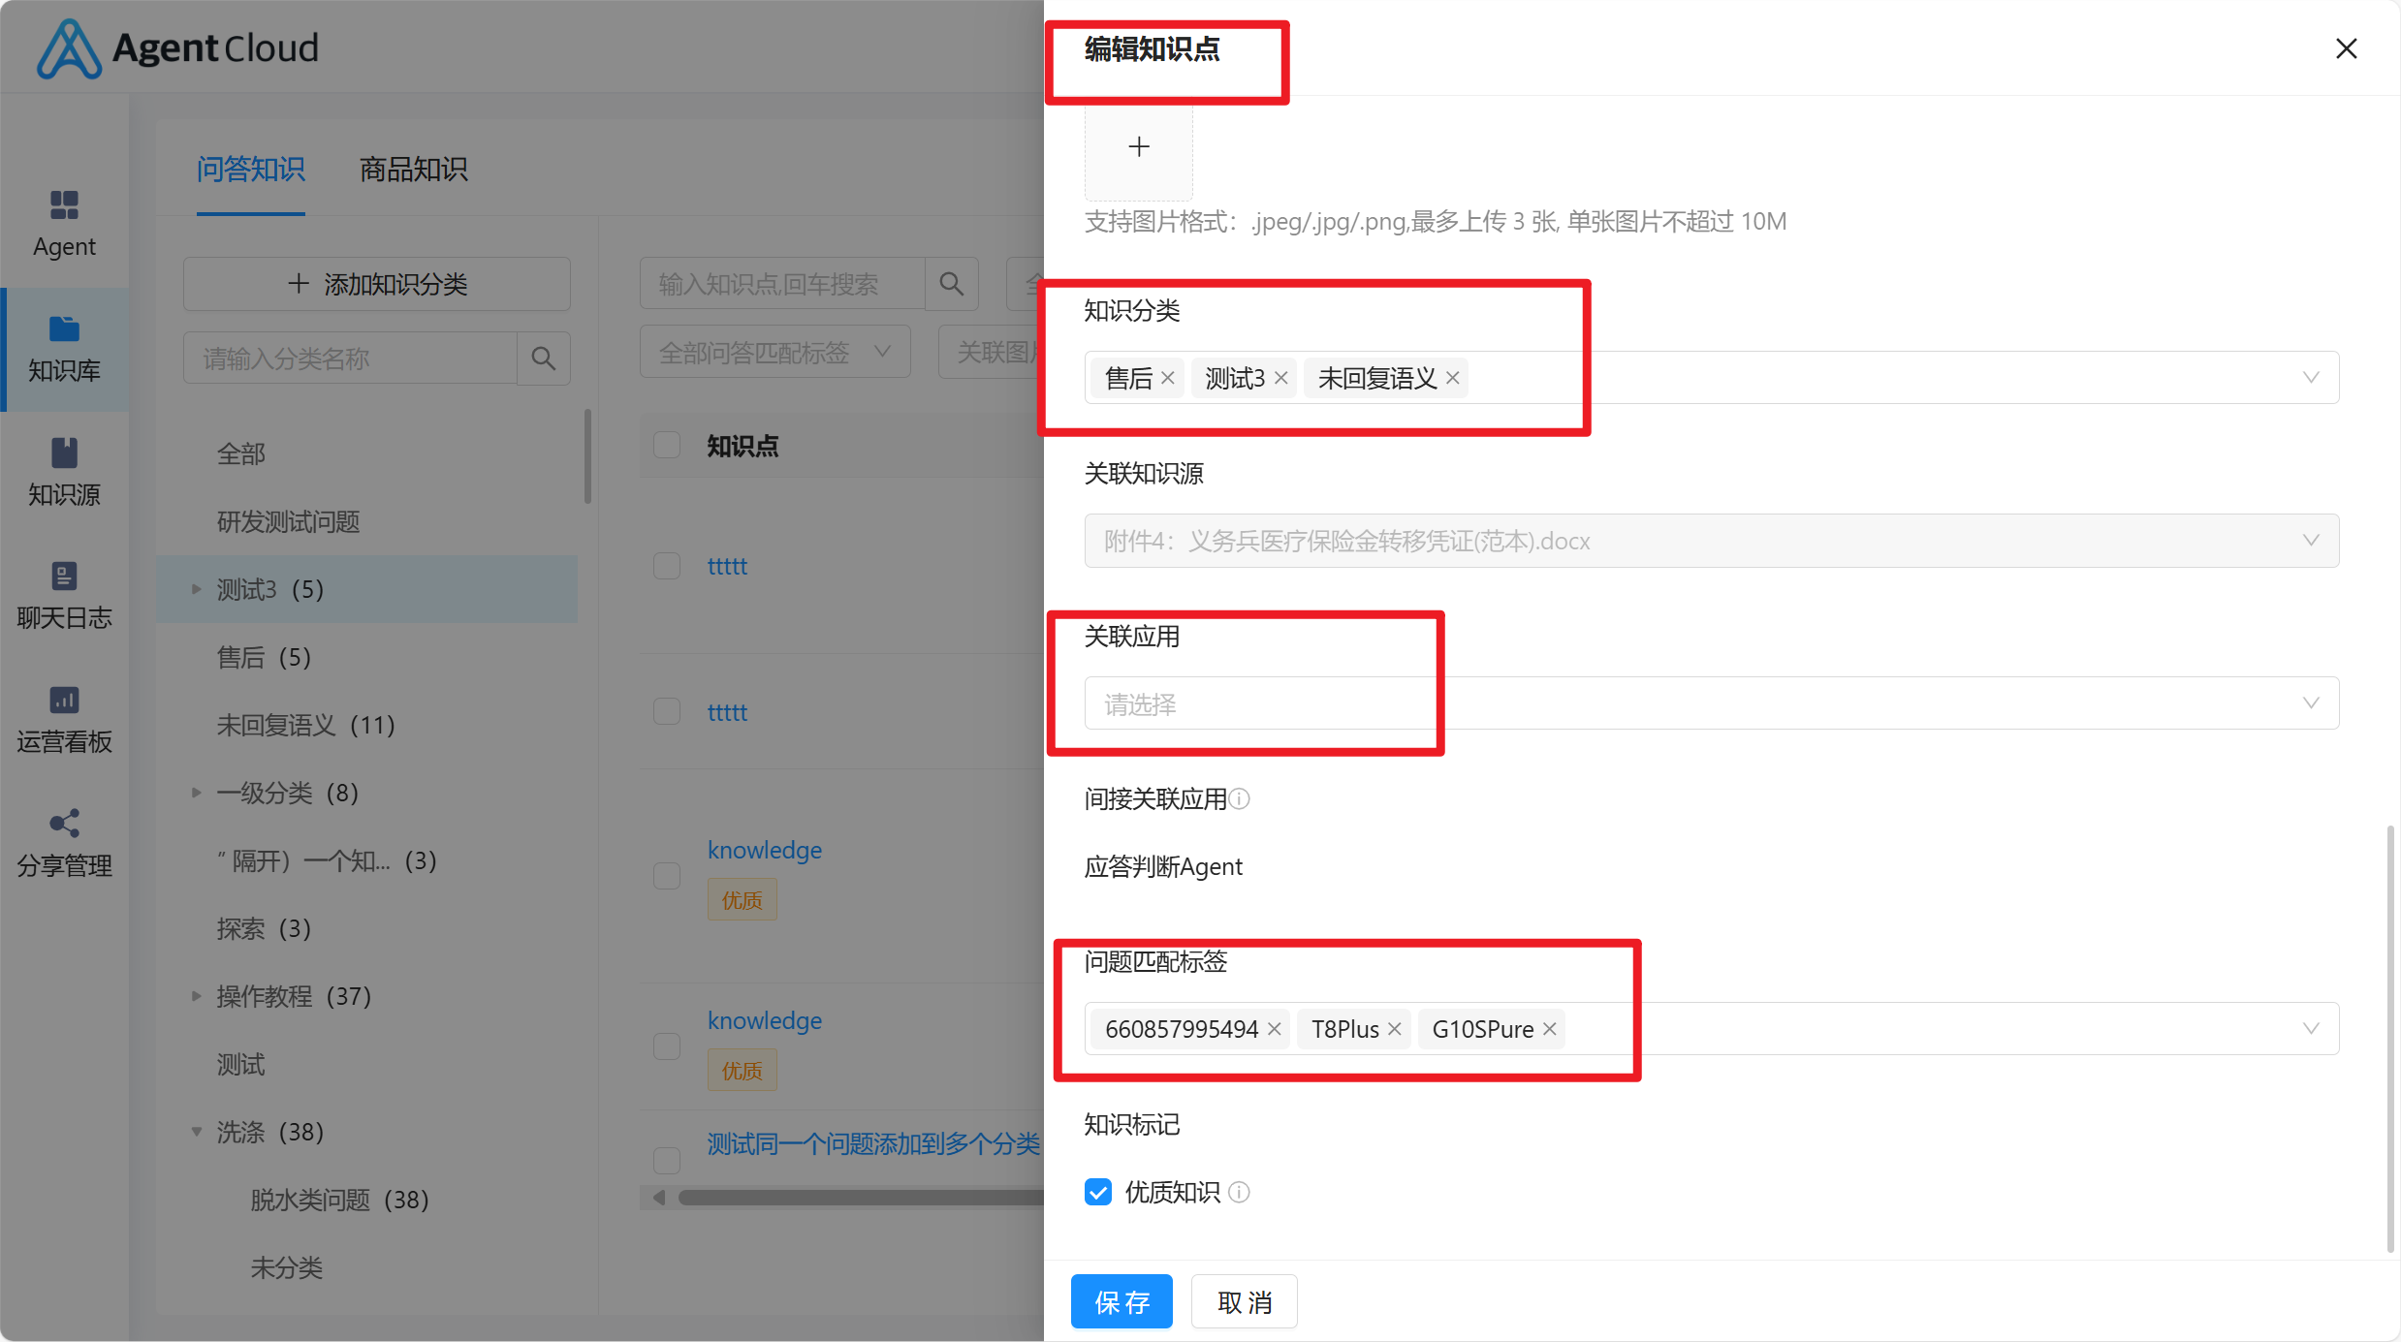Open the 运营看板 sidebar icon
The height and width of the screenshot is (1342, 2401).
[64, 719]
